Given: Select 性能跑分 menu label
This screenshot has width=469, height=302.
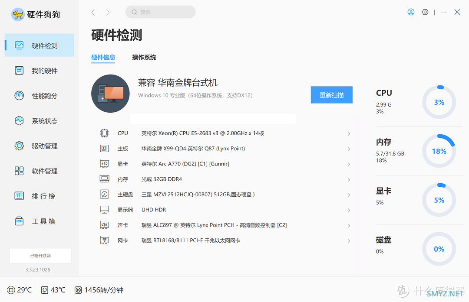Looking at the screenshot, I should [x=45, y=96].
